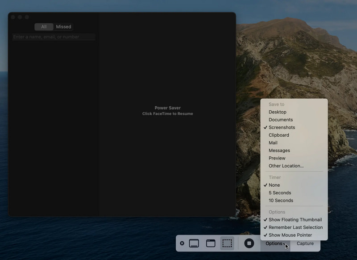
Task: Set screenshot timer to 10 Seconds
Action: (280, 200)
